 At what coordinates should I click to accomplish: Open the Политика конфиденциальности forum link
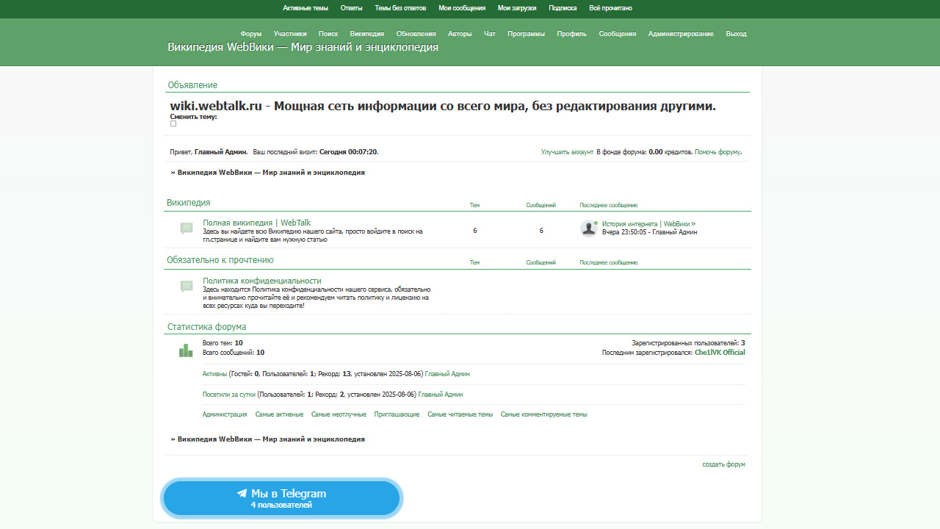coord(261,281)
